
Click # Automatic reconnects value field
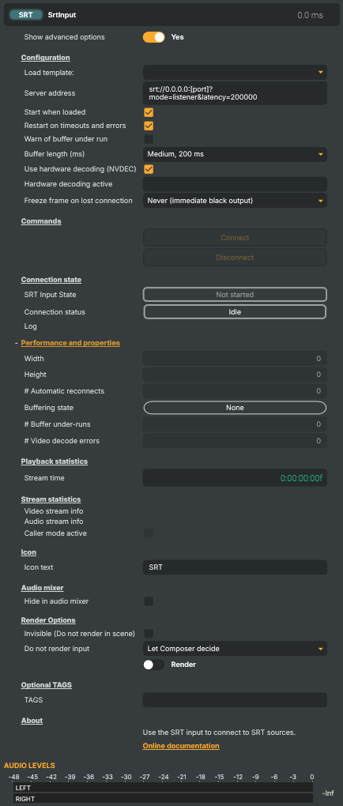coord(235,391)
